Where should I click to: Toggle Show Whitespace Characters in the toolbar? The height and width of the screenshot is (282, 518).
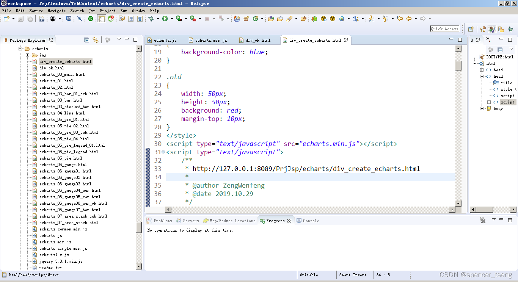[x=139, y=19]
